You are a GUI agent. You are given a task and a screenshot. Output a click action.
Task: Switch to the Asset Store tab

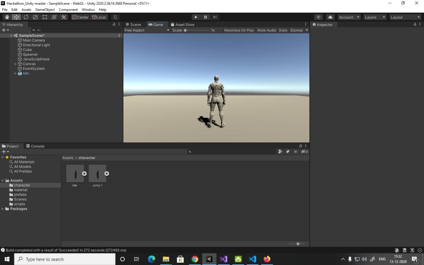(182, 25)
